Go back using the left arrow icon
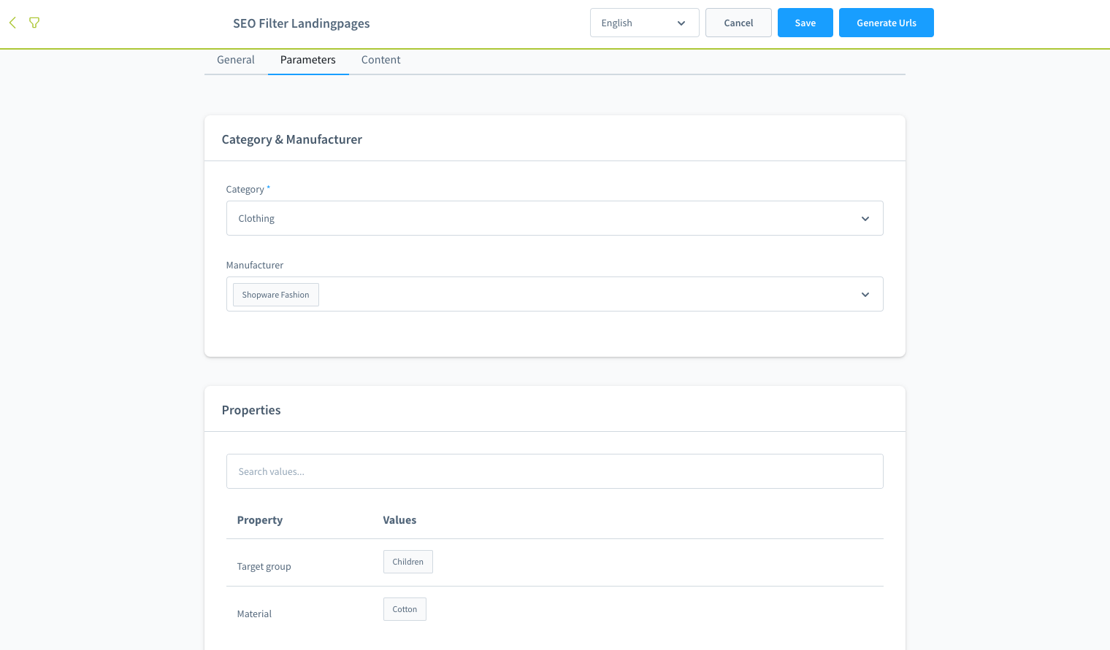This screenshot has width=1110, height=650. click(x=12, y=23)
